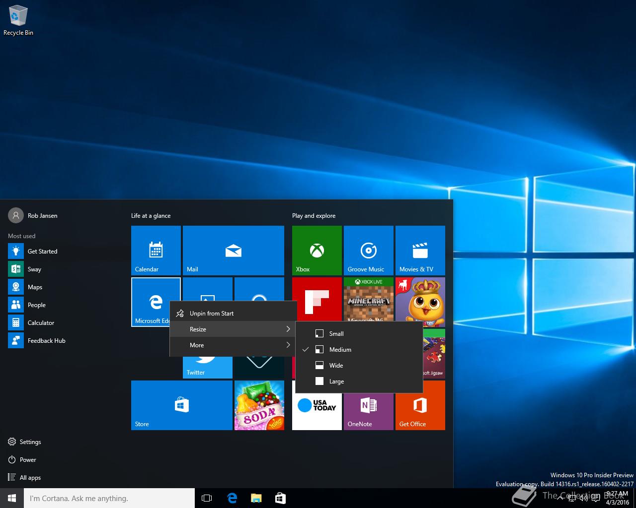The width and height of the screenshot is (636, 508).
Task: Click the Windows Start button
Action: click(12, 498)
